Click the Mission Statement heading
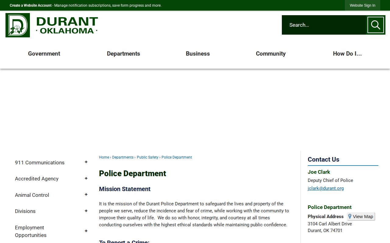390x243 pixels. (x=125, y=189)
